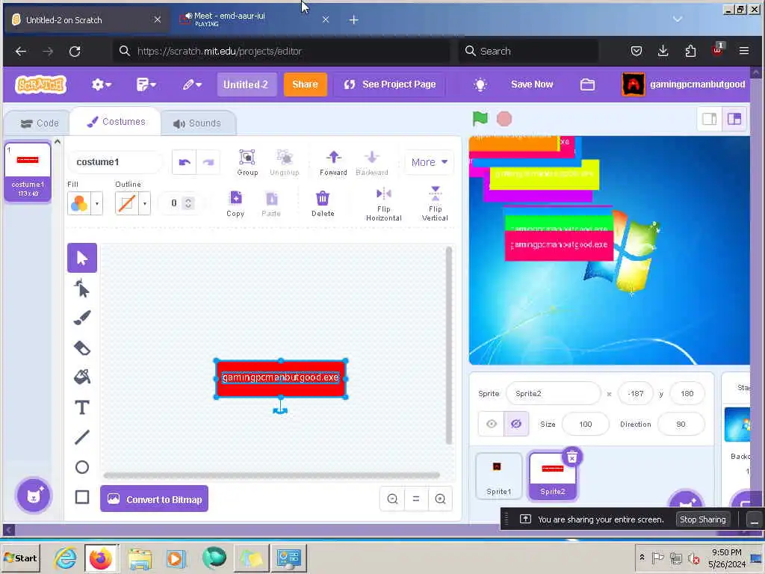Delete Sprite2 with trash icon
Image resolution: width=765 pixels, height=574 pixels.
[572, 457]
